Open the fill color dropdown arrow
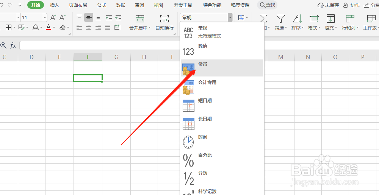The width and height of the screenshot is (379, 195). [x=41, y=28]
